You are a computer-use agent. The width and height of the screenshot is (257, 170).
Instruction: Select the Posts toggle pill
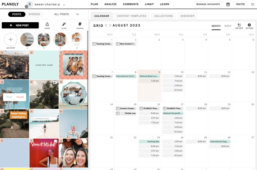(x=17, y=14)
